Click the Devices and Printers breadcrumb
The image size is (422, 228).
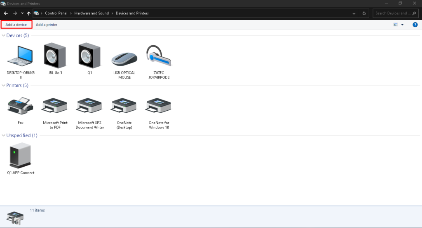[132, 13]
